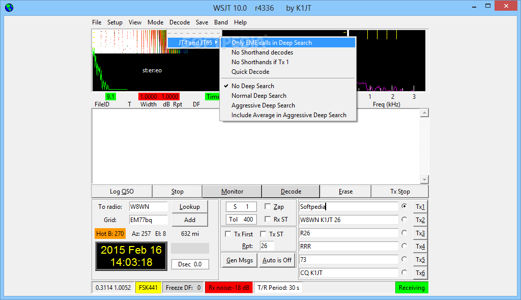521x300 pixels.
Task: Click the Lookup button
Action: (190, 207)
